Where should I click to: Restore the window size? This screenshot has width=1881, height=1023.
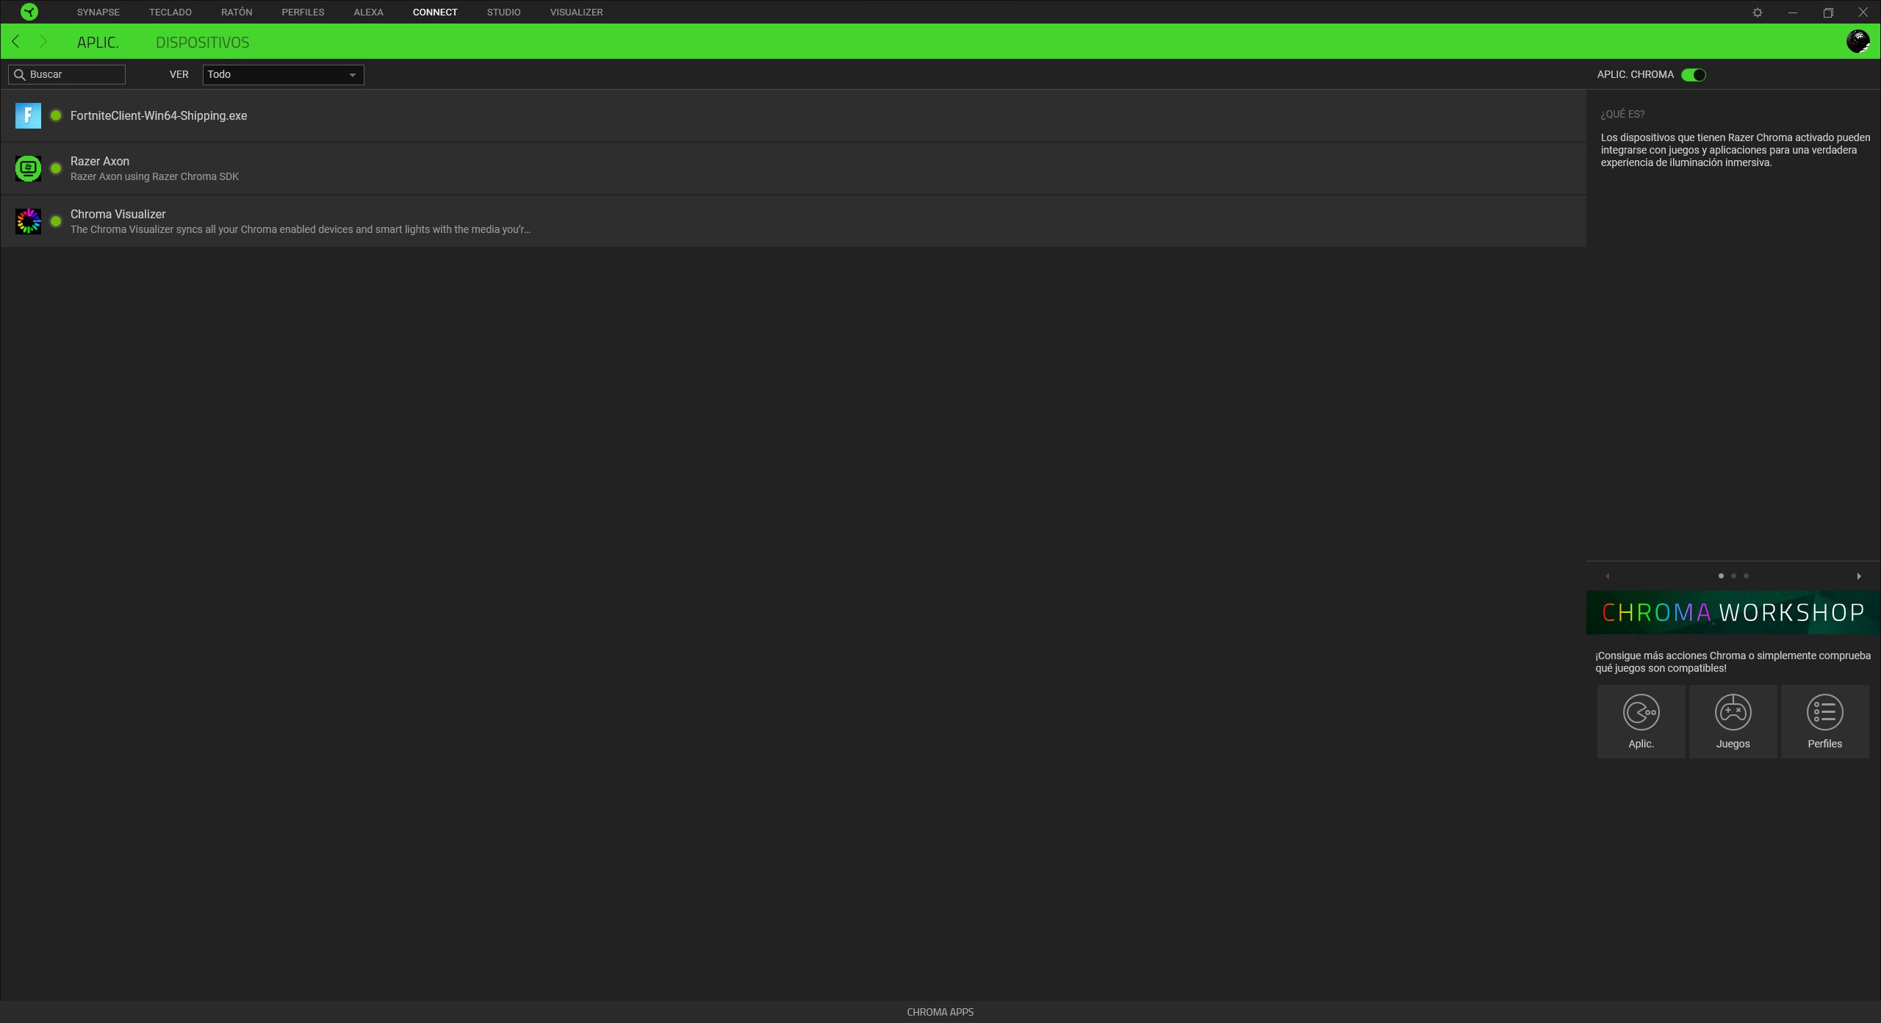[1828, 12]
